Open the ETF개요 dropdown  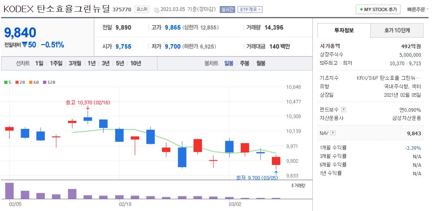(x=250, y=9)
